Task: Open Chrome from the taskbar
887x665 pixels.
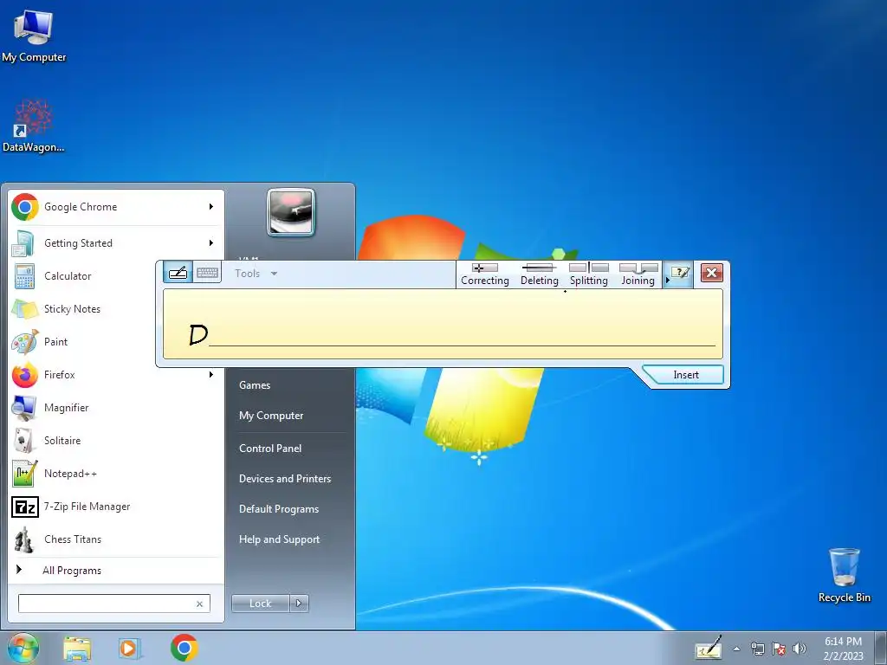Action: coord(184,648)
